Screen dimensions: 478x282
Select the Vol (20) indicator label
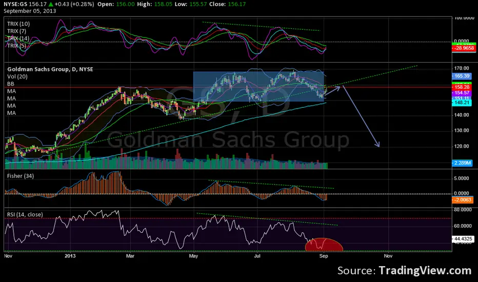point(17,76)
